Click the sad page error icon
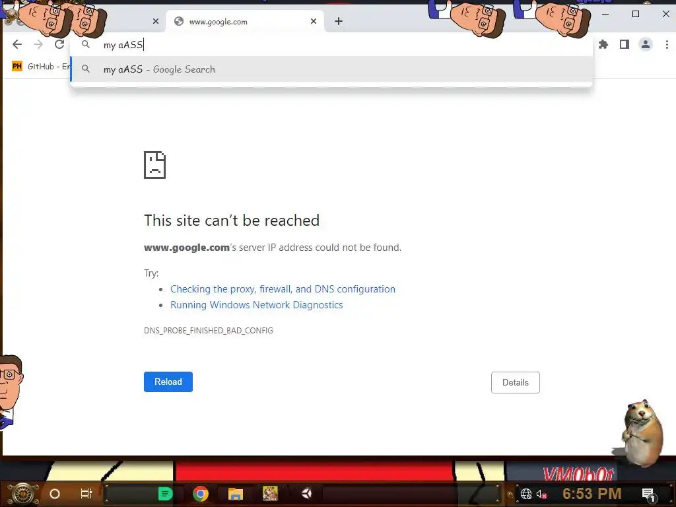This screenshot has height=507, width=676. click(154, 164)
